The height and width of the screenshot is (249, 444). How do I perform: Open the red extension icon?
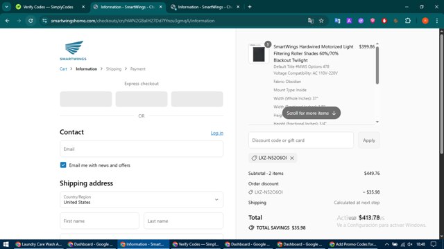384,21
